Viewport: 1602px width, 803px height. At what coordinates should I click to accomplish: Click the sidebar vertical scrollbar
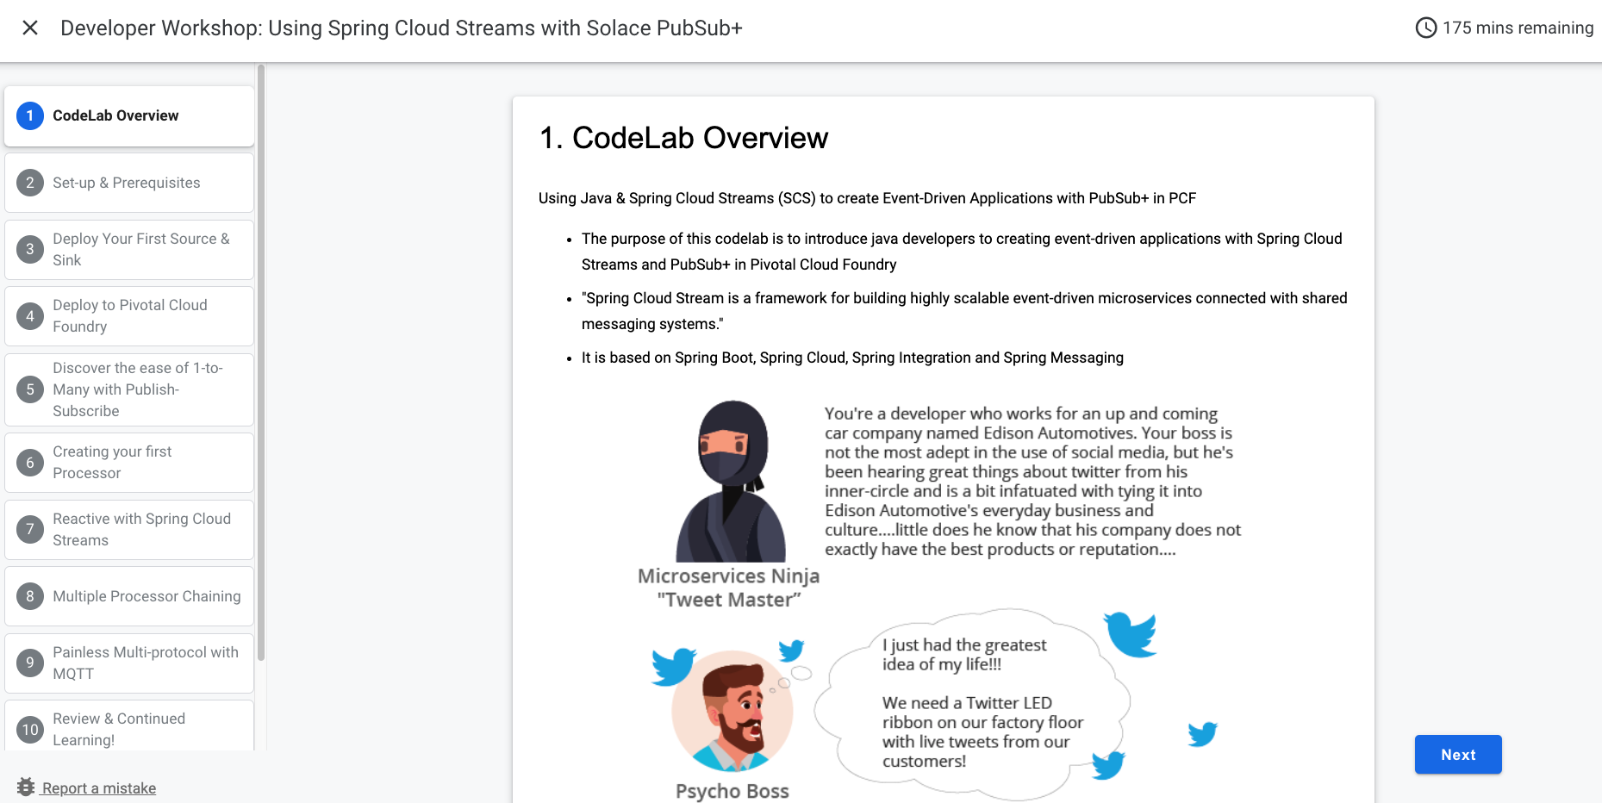[x=260, y=362]
